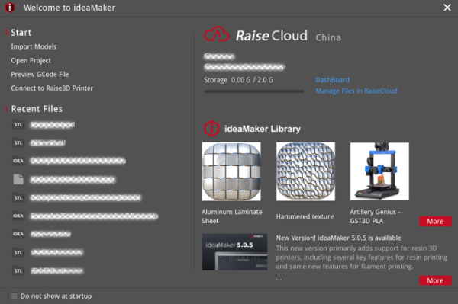Click Manage Files in RaiseCloud link
Screen dimensions: 458x304
356,91
